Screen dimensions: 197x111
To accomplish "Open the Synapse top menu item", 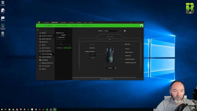I will point(46,23).
